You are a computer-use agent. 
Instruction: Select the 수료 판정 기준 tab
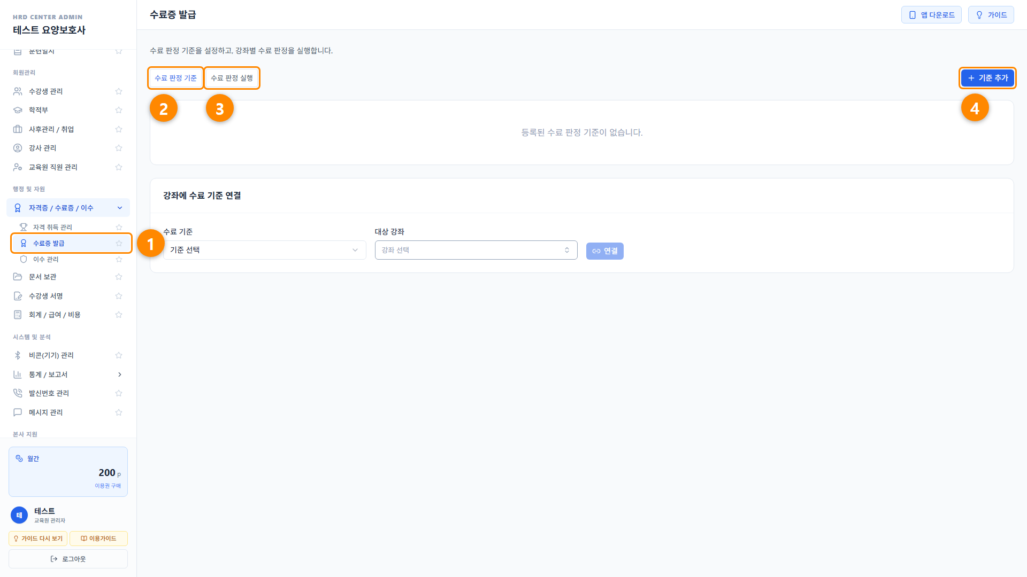pos(175,78)
